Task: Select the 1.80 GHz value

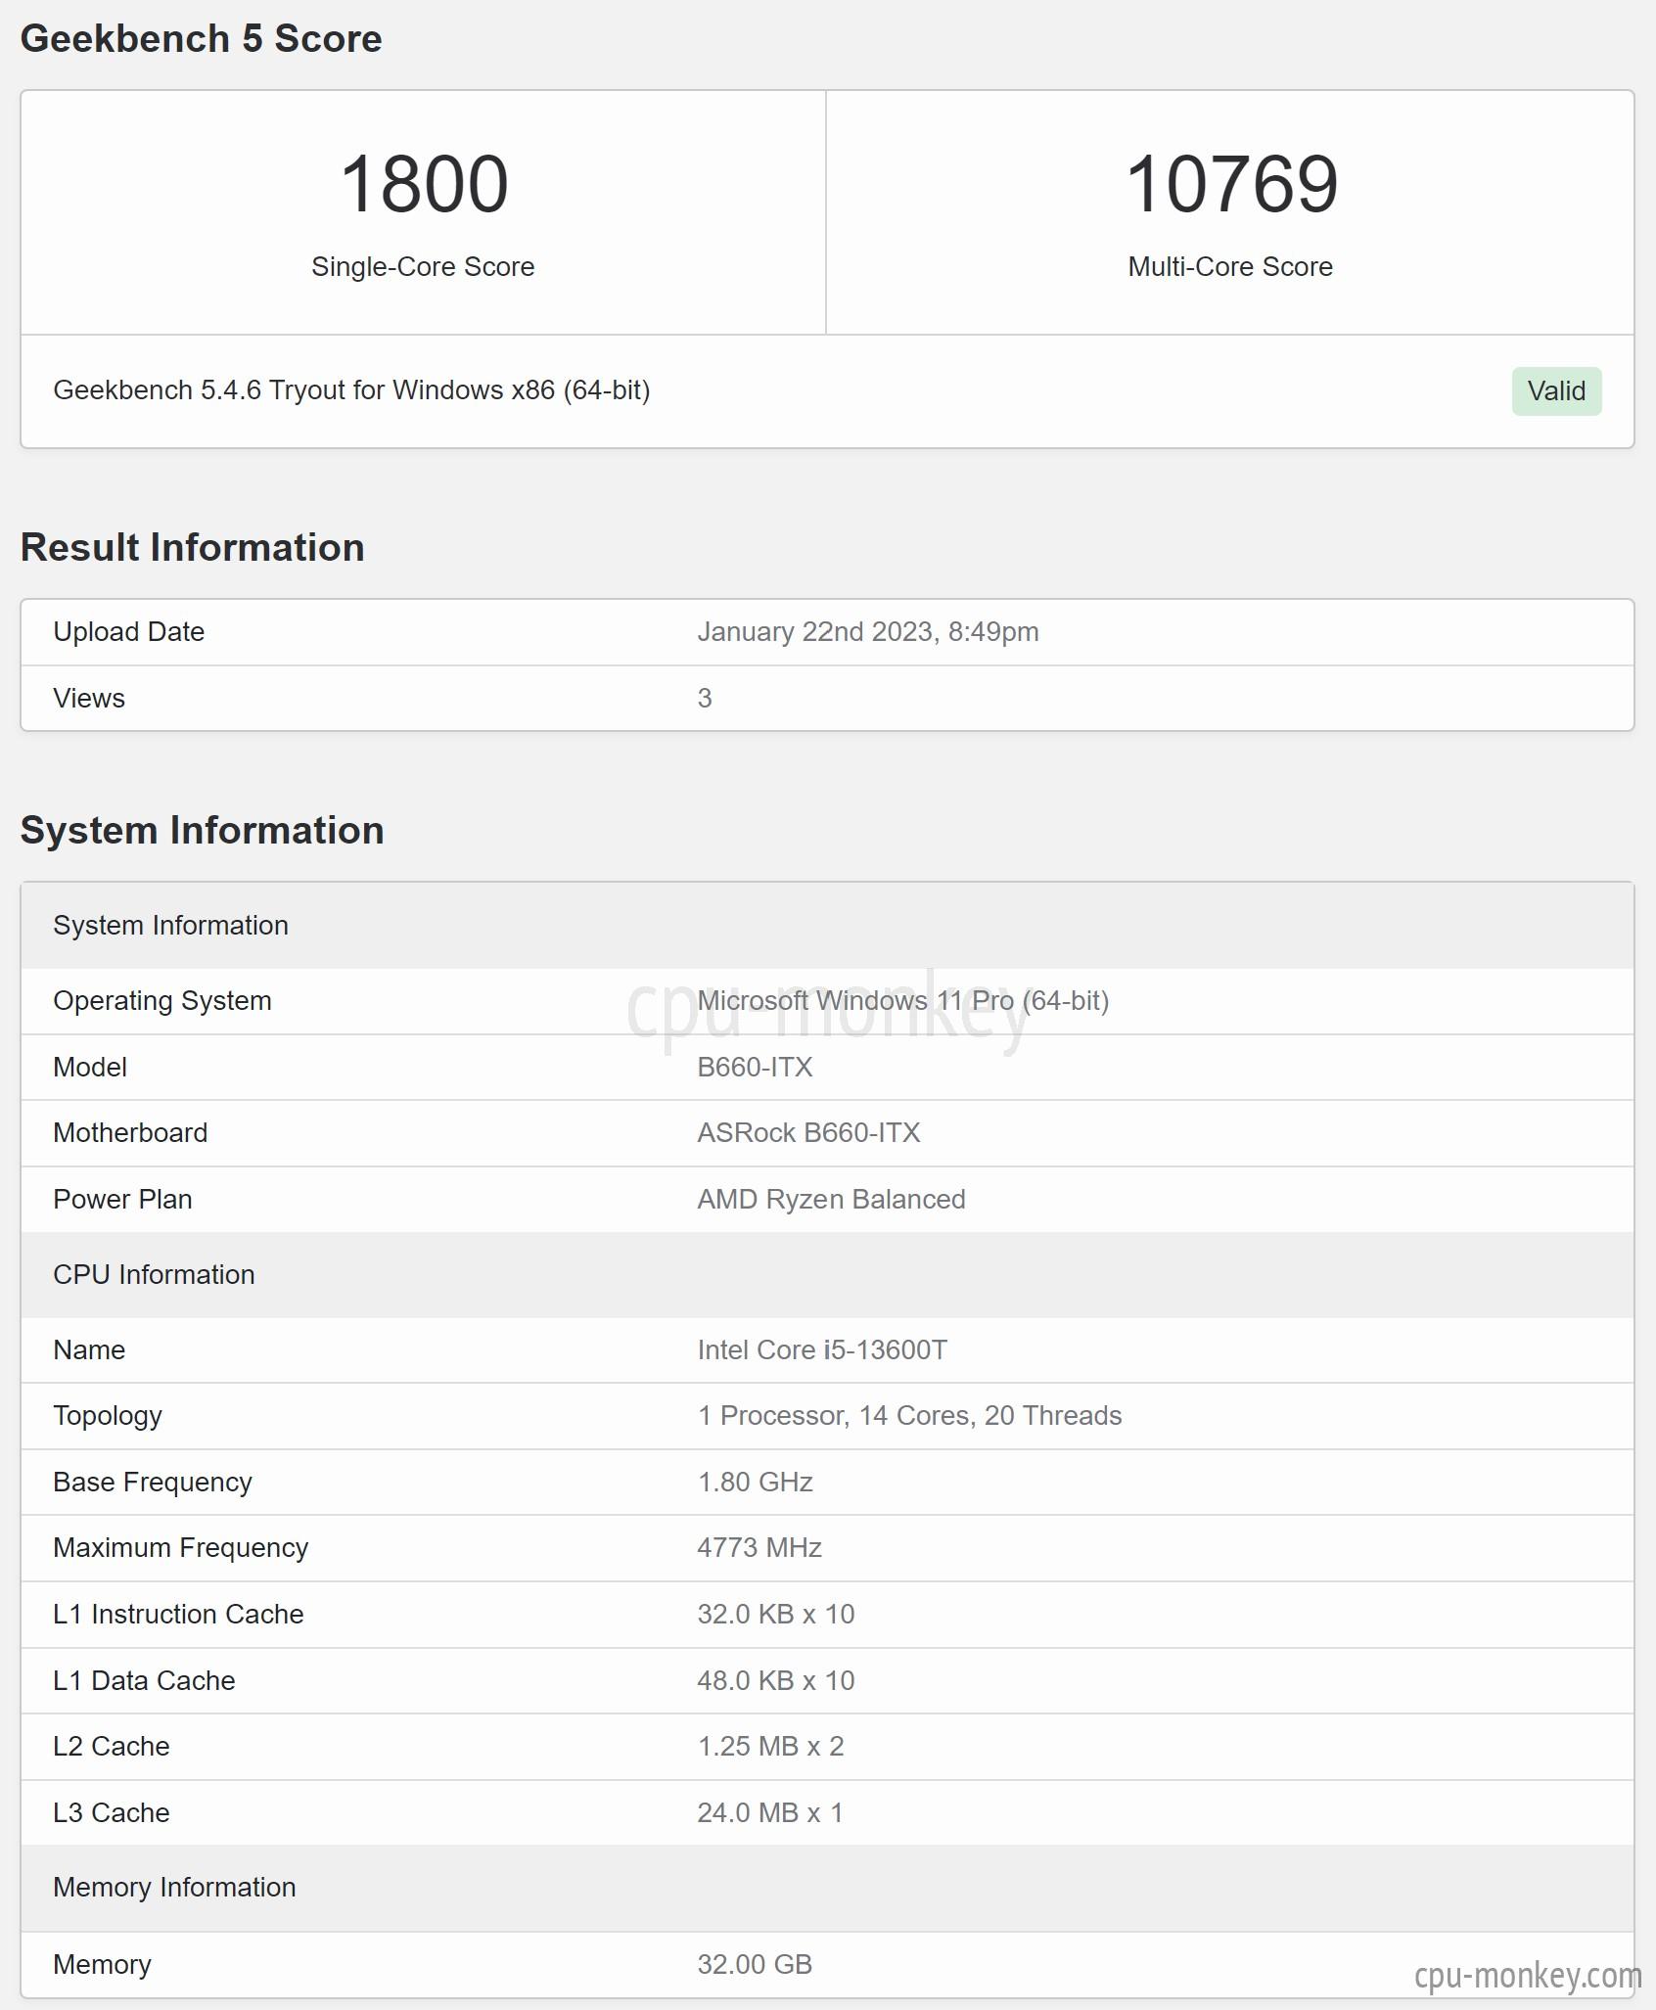Action: pos(755,1483)
